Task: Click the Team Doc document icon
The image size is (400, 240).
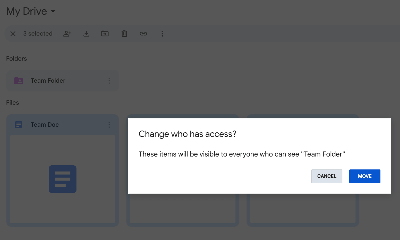Action: [x=18, y=125]
